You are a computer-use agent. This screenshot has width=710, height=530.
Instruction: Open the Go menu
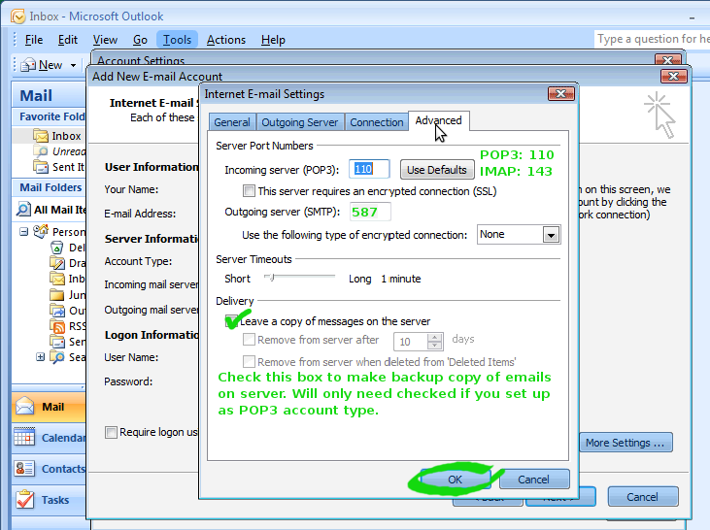point(140,40)
